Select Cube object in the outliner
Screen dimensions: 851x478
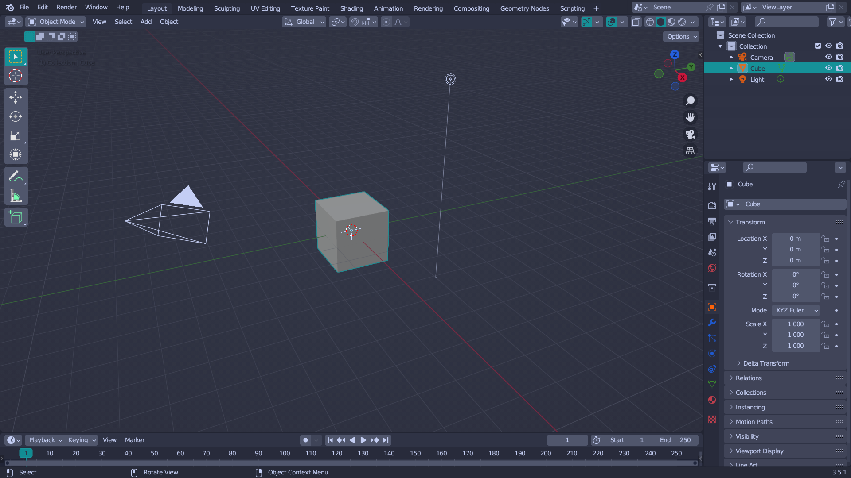point(757,68)
